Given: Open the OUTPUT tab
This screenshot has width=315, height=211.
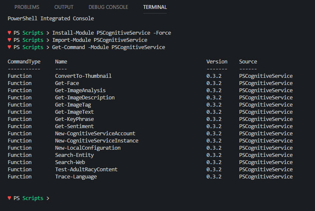Looking at the screenshot, I should tap(64, 7).
